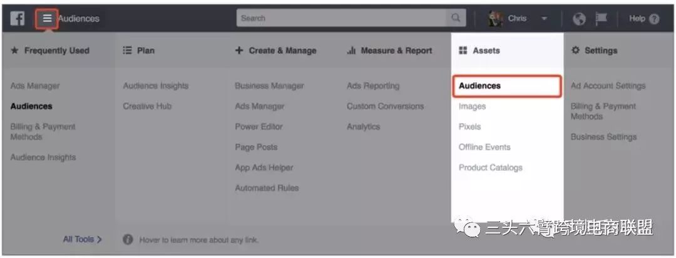Open the globe notifications icon

579,19
